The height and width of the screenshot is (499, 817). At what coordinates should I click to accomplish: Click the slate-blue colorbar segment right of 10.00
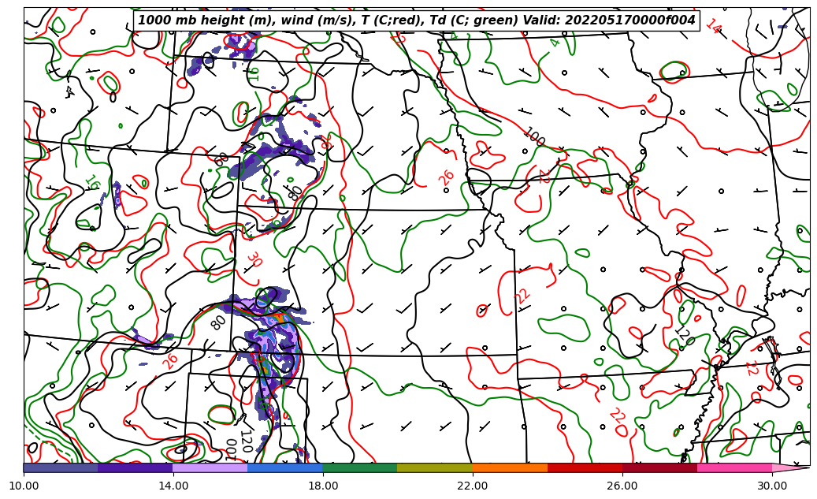tap(61, 467)
